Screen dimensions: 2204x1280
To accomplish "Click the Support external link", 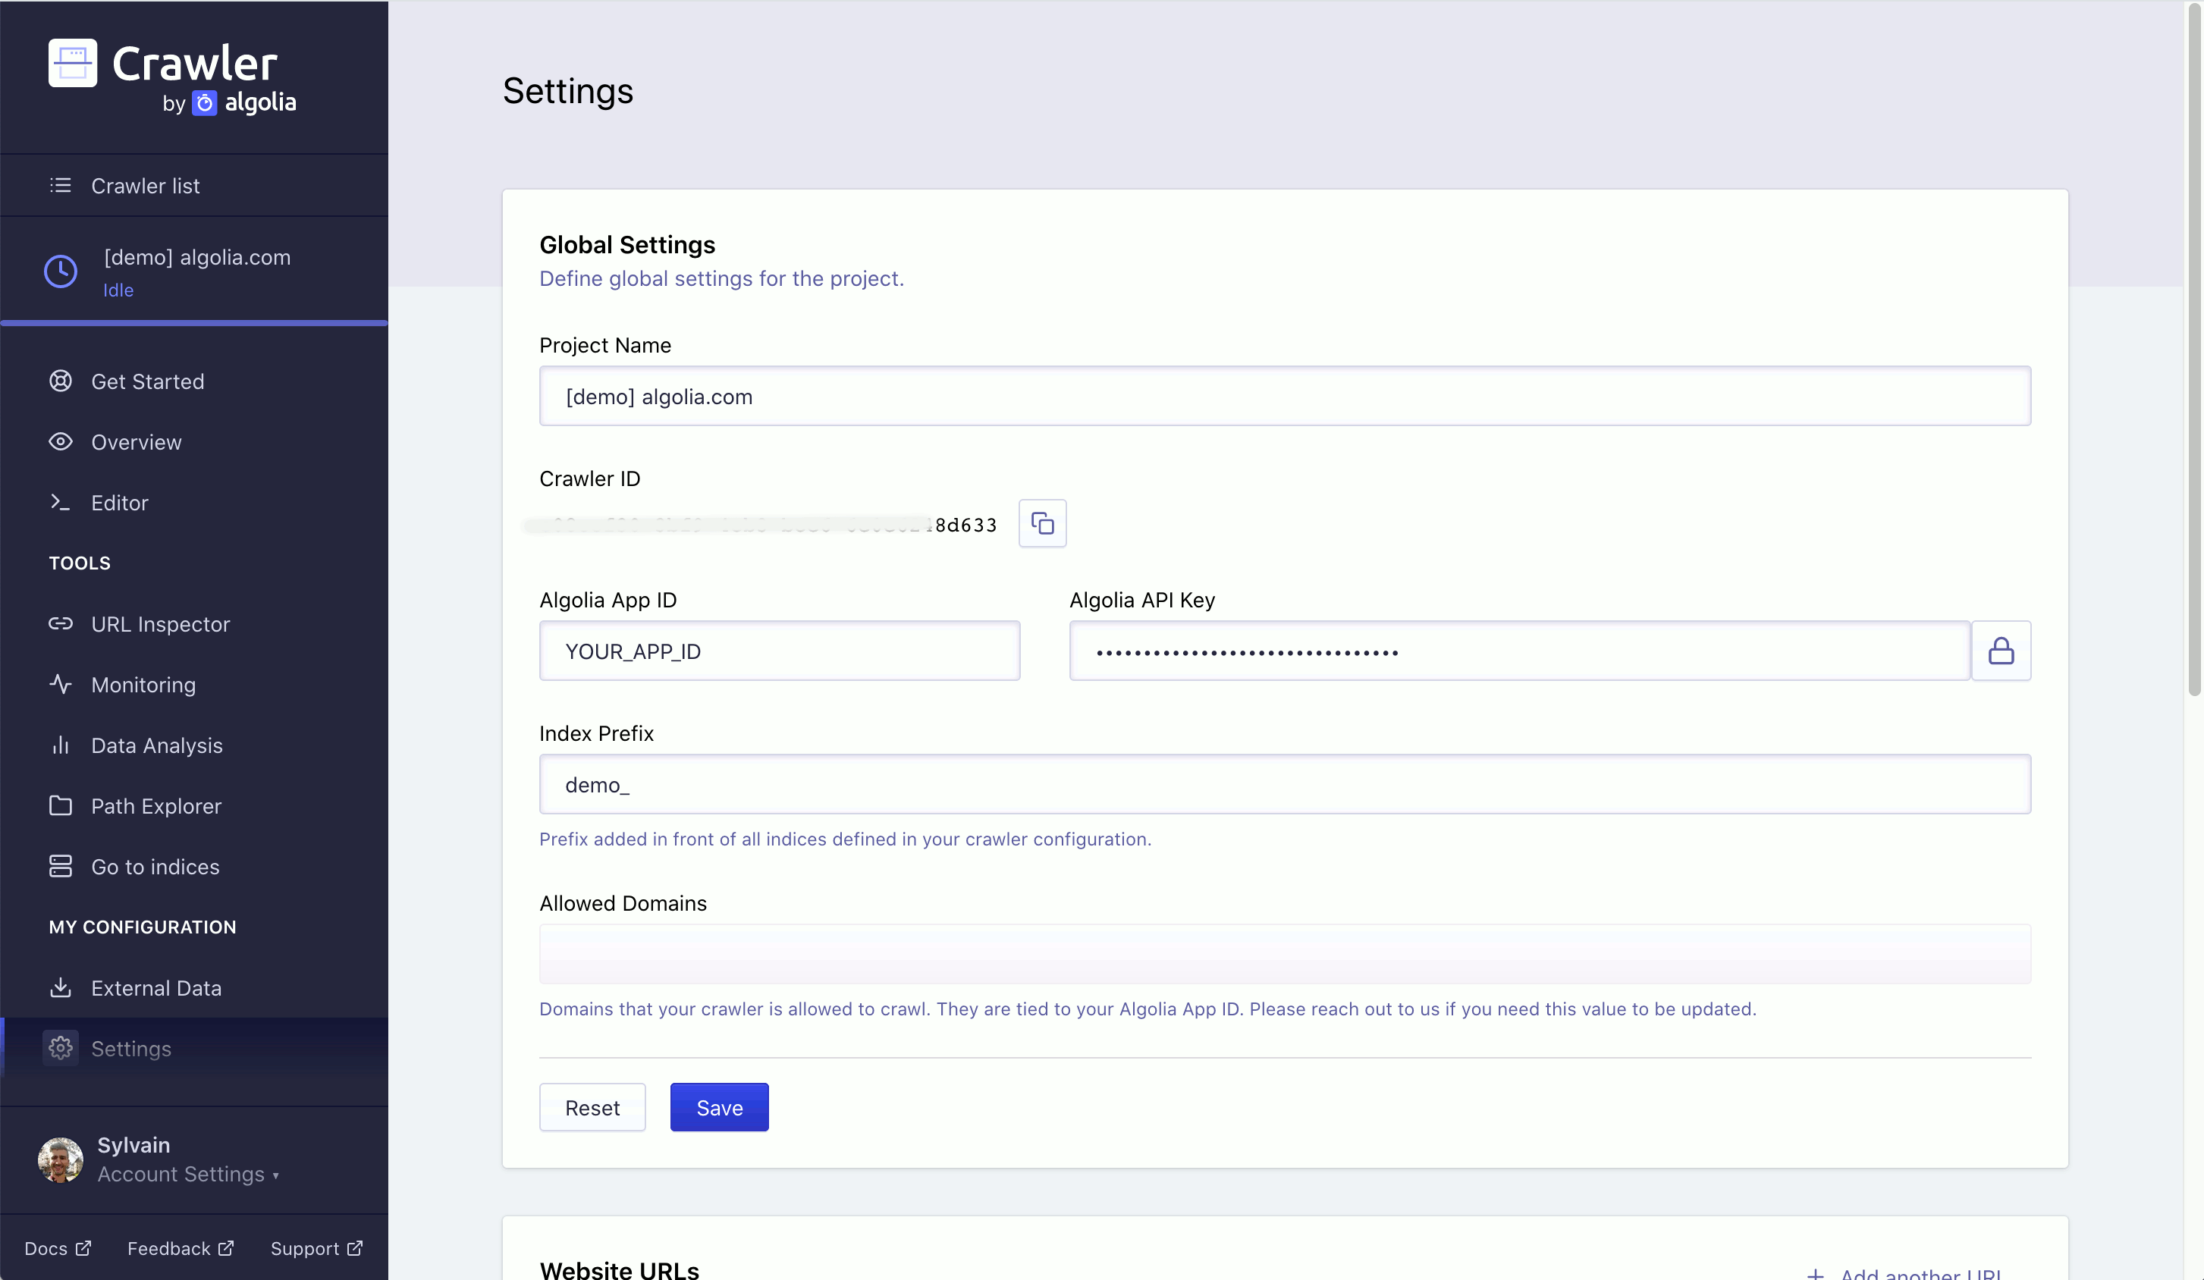I will point(316,1248).
